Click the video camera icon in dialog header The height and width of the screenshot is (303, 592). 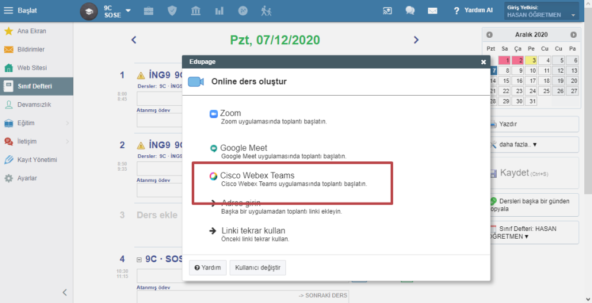196,82
